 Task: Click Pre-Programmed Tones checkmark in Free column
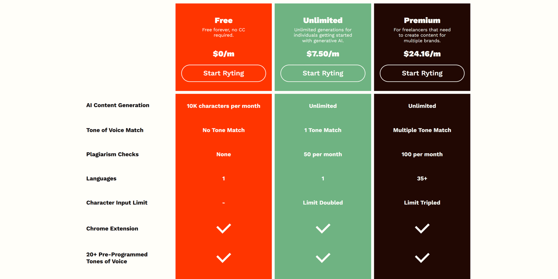[x=224, y=258]
